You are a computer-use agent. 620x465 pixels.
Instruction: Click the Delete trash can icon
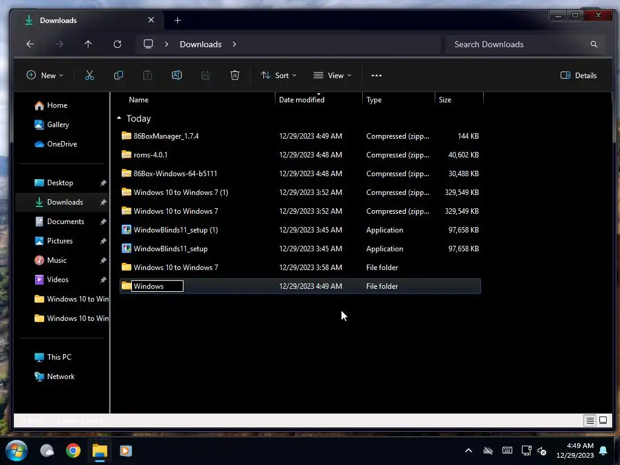pos(234,75)
